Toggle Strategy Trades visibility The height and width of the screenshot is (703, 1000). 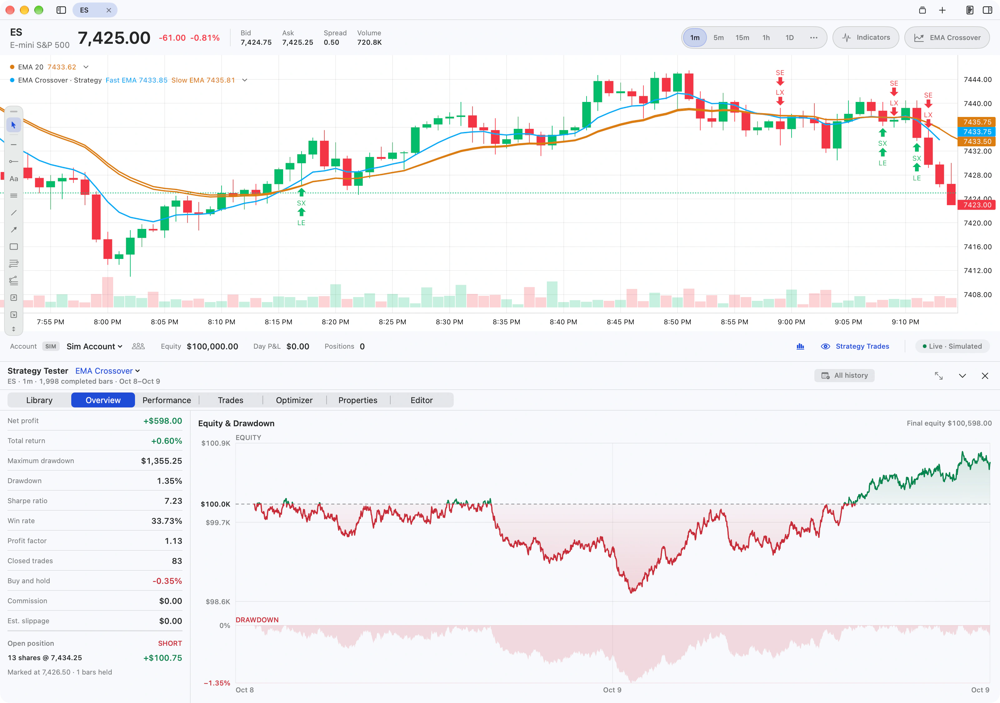pos(855,346)
